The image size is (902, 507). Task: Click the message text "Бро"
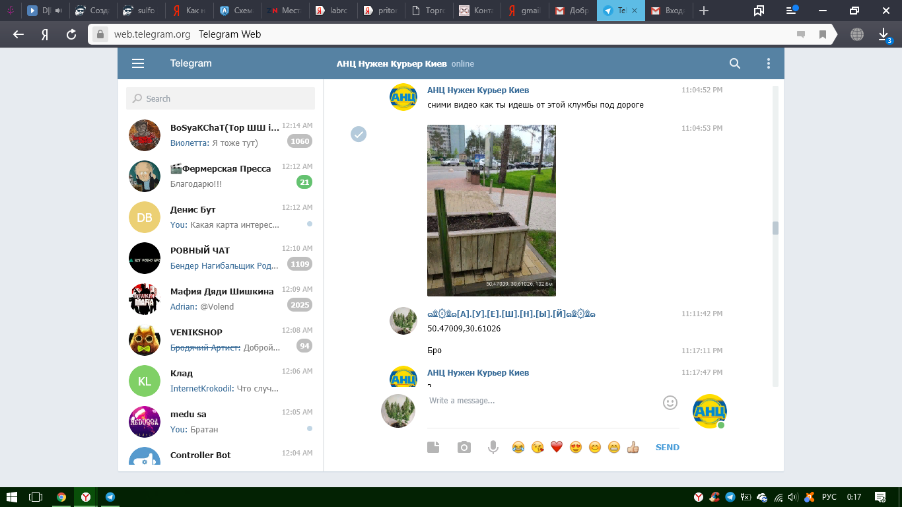[x=434, y=351]
